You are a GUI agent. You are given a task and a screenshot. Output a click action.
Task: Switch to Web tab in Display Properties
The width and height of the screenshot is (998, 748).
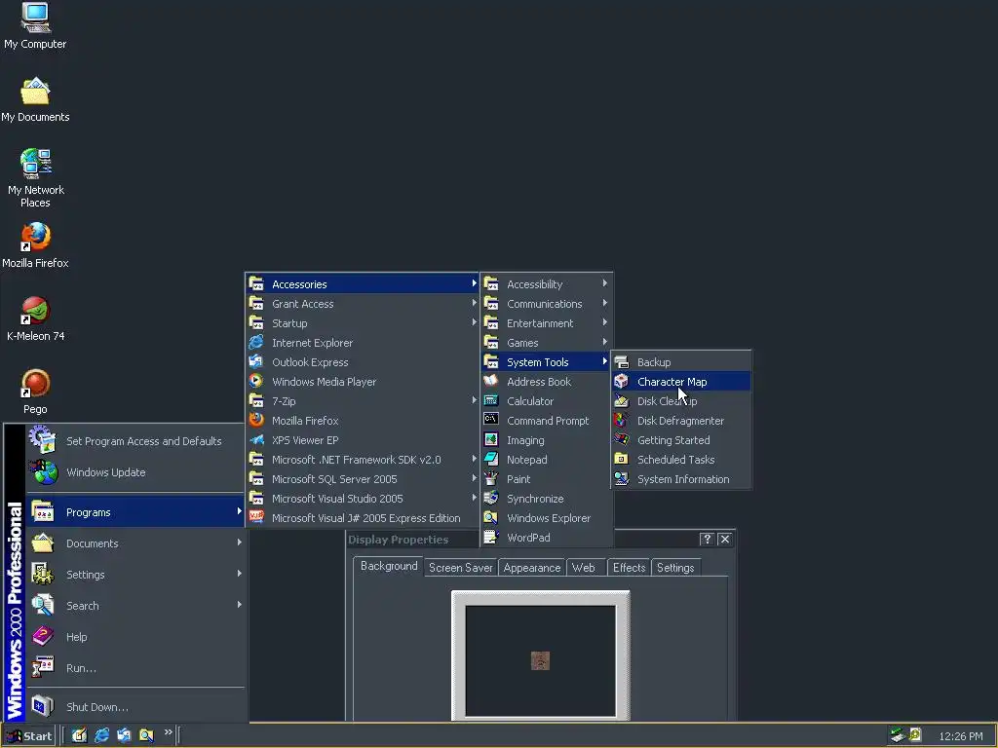coord(584,568)
